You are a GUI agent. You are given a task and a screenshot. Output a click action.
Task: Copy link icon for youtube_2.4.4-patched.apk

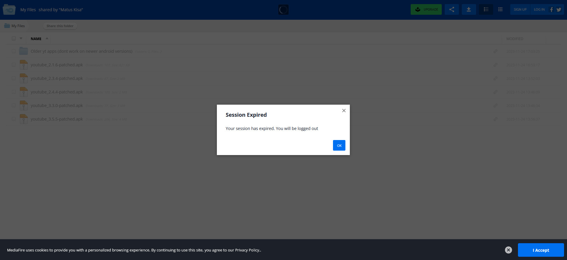click(495, 92)
